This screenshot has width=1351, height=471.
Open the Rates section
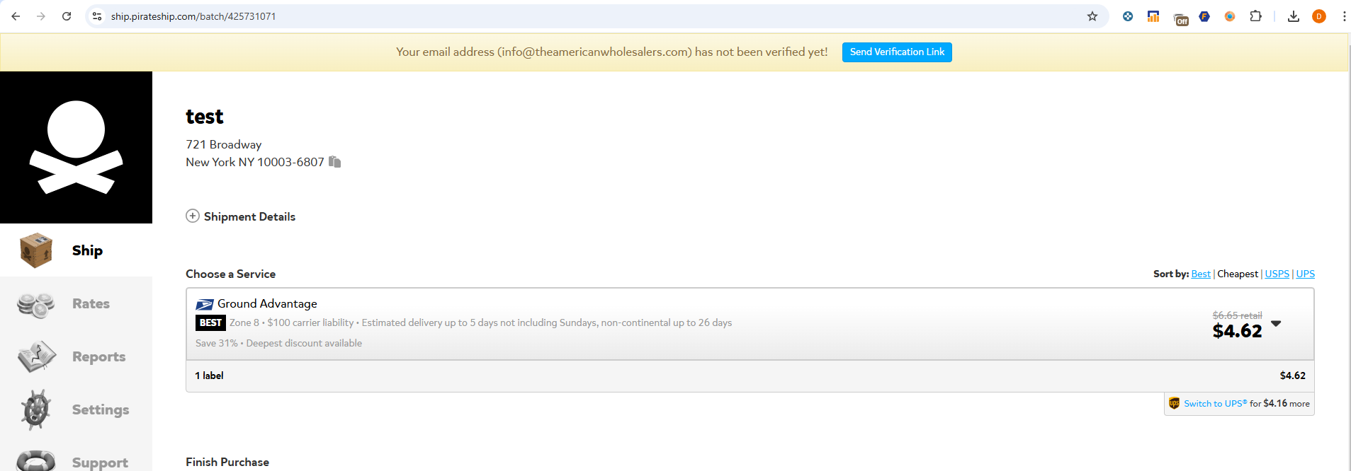coord(91,303)
